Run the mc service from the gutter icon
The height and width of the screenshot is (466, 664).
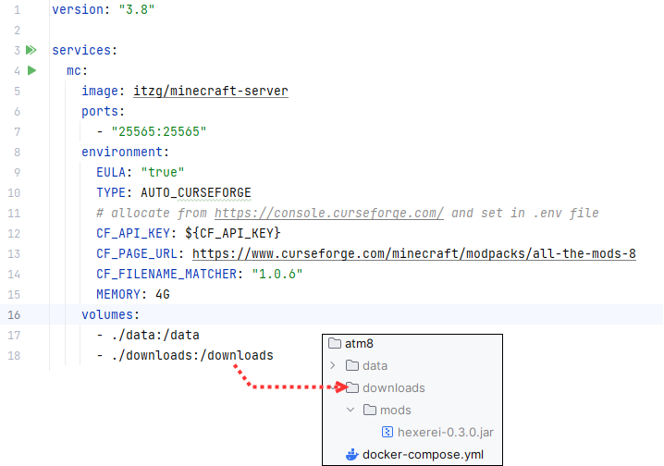(x=31, y=71)
